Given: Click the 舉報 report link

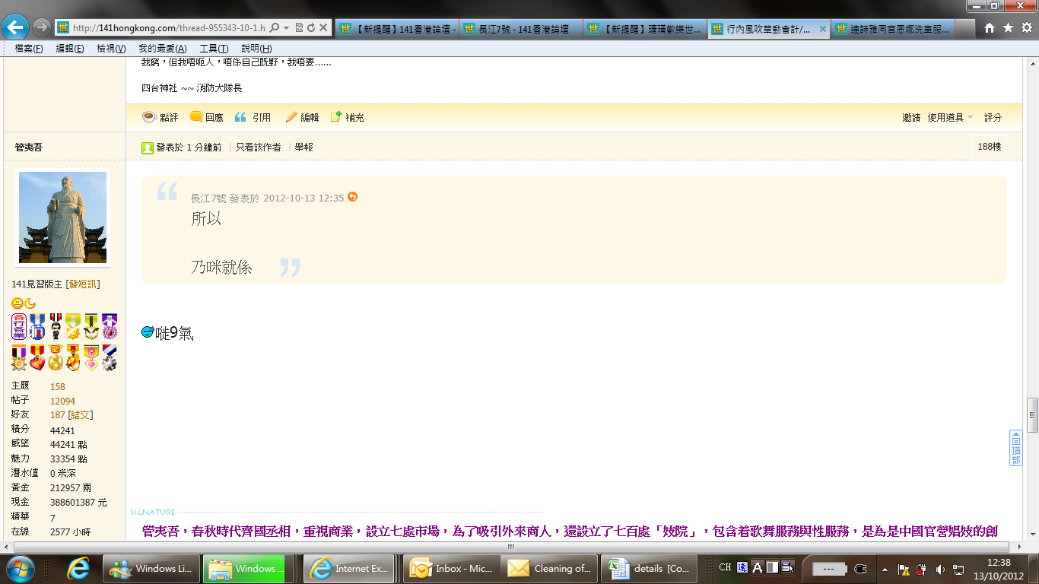Looking at the screenshot, I should pyautogui.click(x=304, y=147).
